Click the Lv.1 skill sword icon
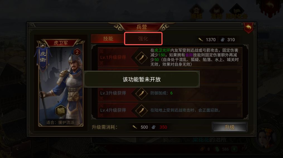The height and width of the screenshot is (158, 283). [x=141, y=58]
